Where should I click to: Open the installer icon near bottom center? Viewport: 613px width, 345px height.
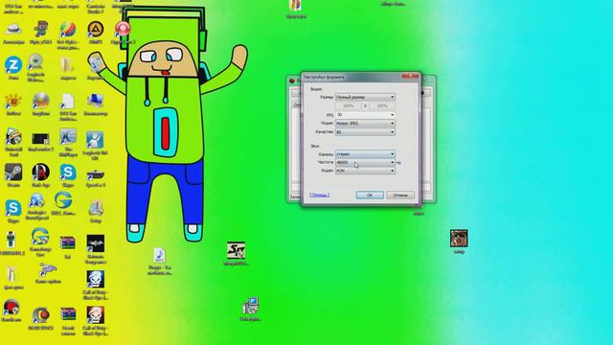pyautogui.click(x=250, y=306)
